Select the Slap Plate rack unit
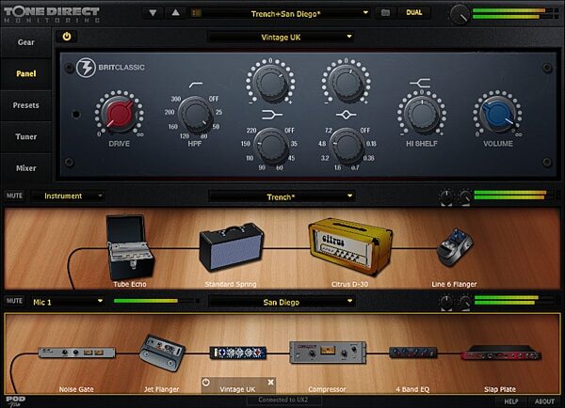 (x=501, y=353)
